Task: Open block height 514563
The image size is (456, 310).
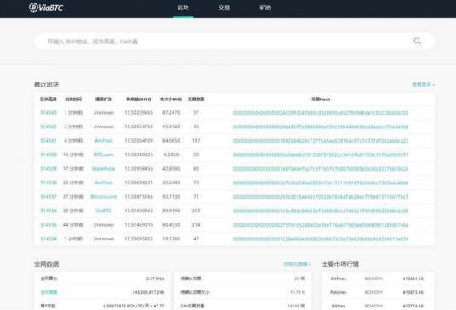Action: 48,113
